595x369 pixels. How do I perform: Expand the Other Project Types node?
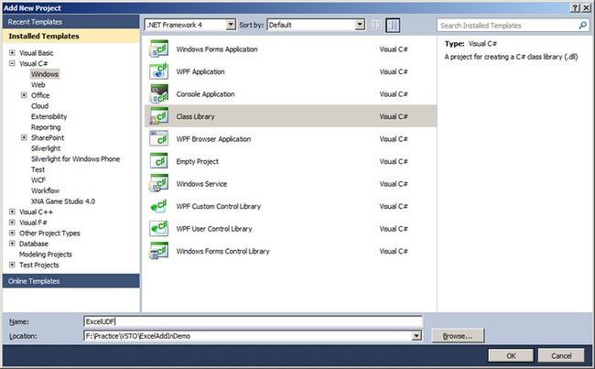(12, 233)
